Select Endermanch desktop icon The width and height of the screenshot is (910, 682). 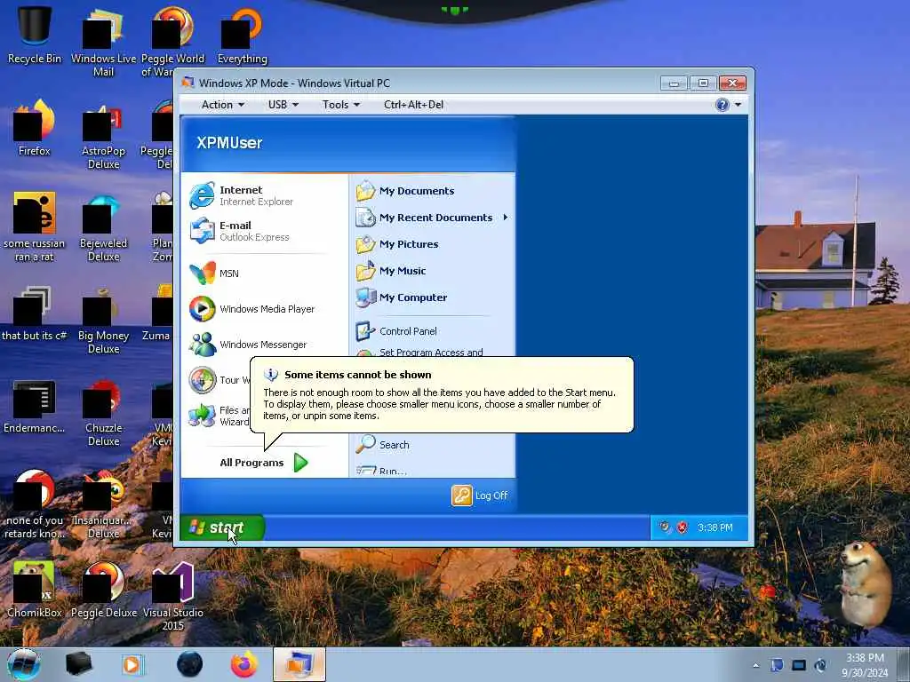[35, 405]
